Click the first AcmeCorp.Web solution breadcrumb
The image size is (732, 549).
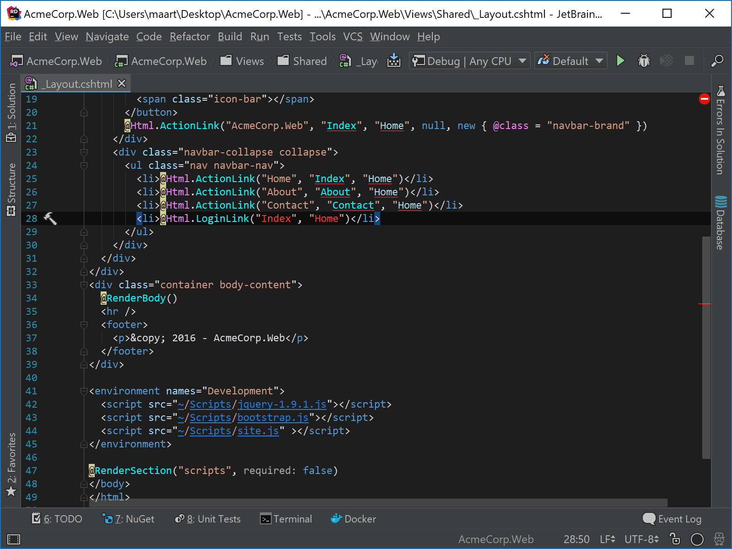coord(56,61)
